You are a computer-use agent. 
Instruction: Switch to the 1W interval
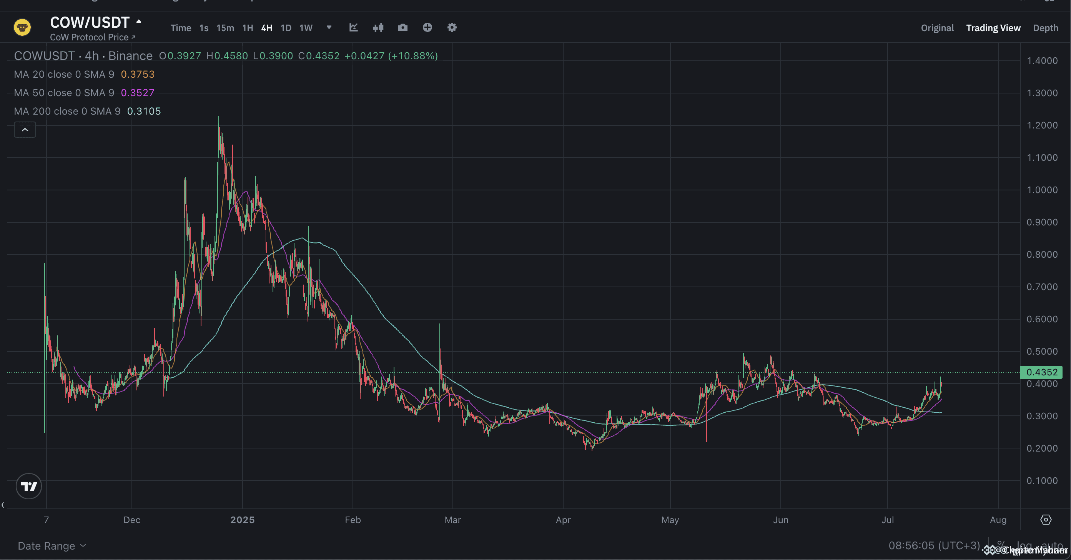coord(306,28)
